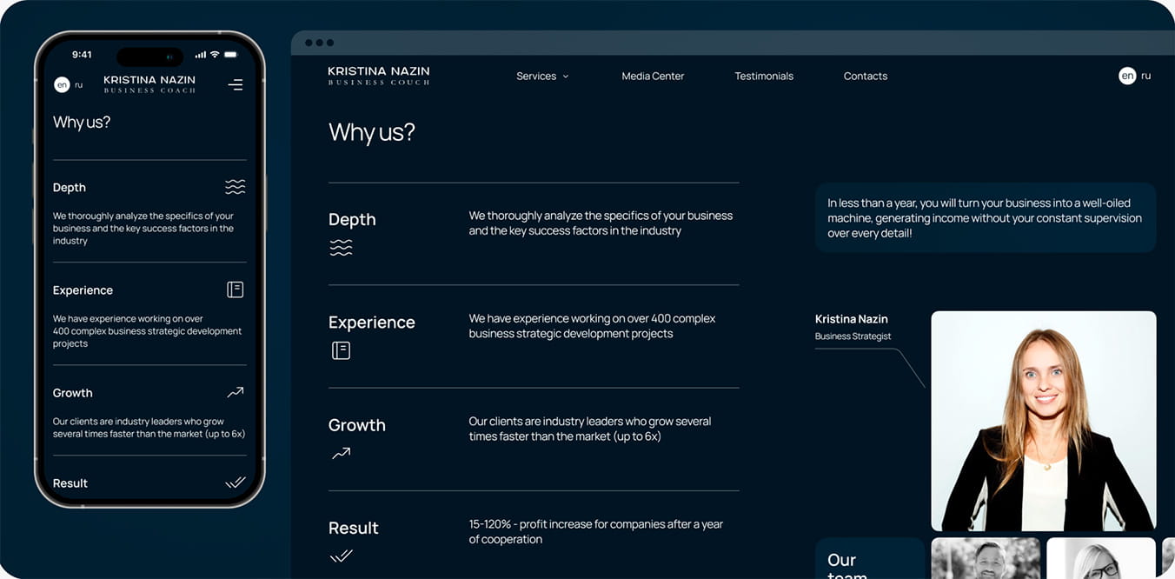Click the rising arrow icon under Growth on desktop
The height and width of the screenshot is (579, 1175).
(341, 453)
